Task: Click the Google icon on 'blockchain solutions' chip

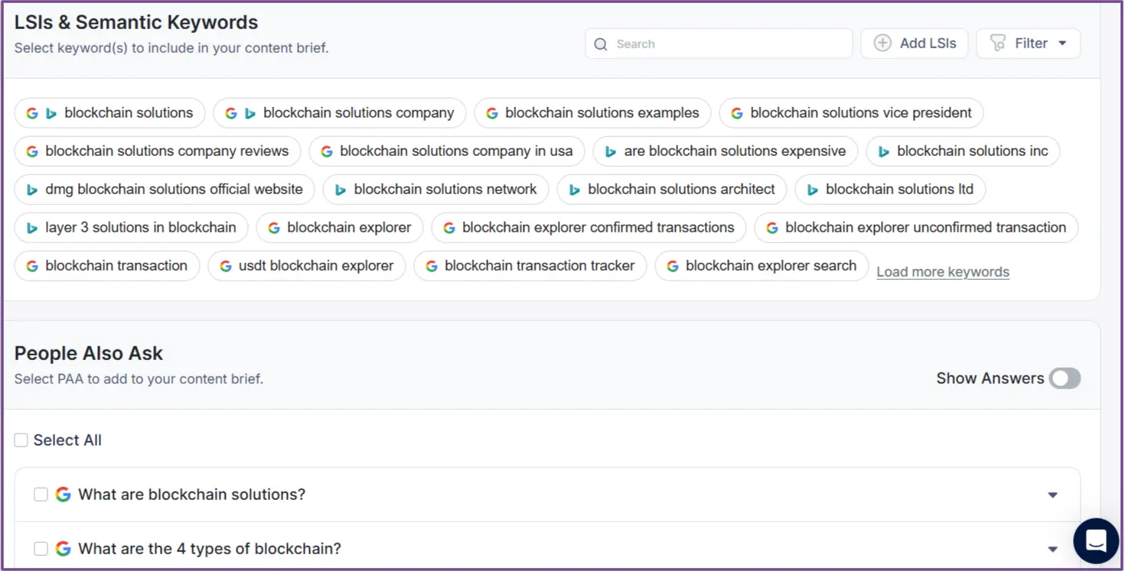Action: pyautogui.click(x=32, y=112)
